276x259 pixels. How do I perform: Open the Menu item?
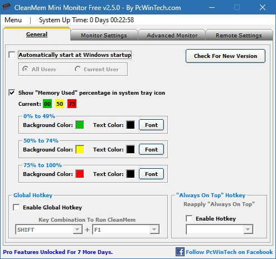tap(13, 20)
